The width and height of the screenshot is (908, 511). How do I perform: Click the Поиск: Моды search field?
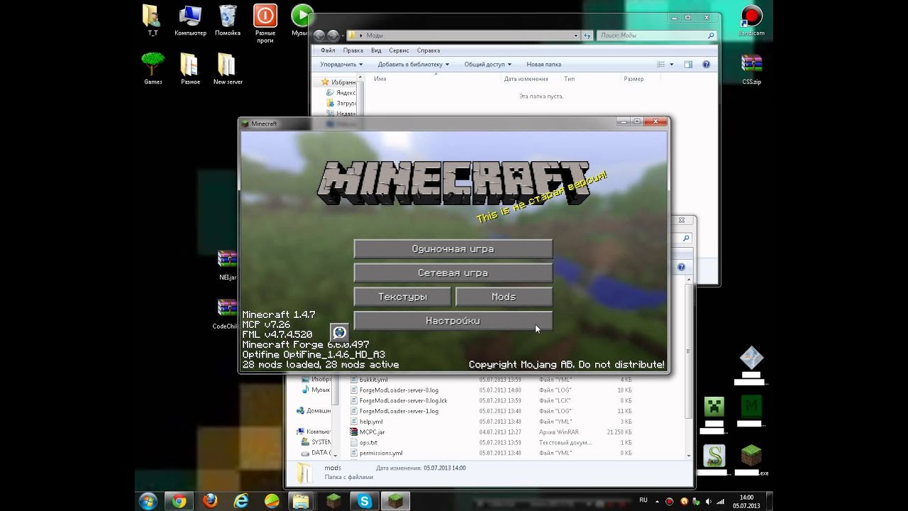(656, 35)
